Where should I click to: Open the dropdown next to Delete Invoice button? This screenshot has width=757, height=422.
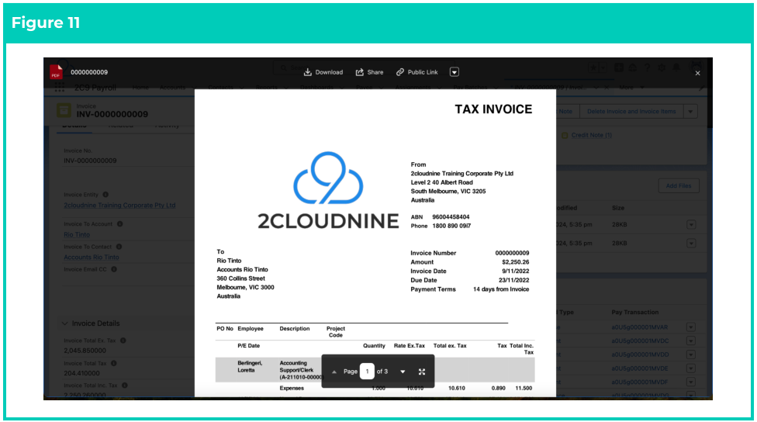coord(690,112)
